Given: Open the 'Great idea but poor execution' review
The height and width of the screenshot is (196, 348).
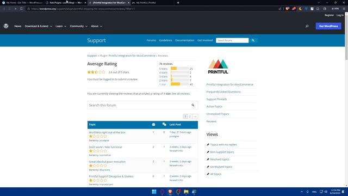Looking at the screenshot, I should pyautogui.click(x=107, y=162).
